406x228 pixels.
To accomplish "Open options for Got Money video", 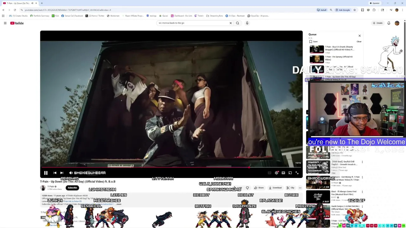I will click(x=362, y=177).
